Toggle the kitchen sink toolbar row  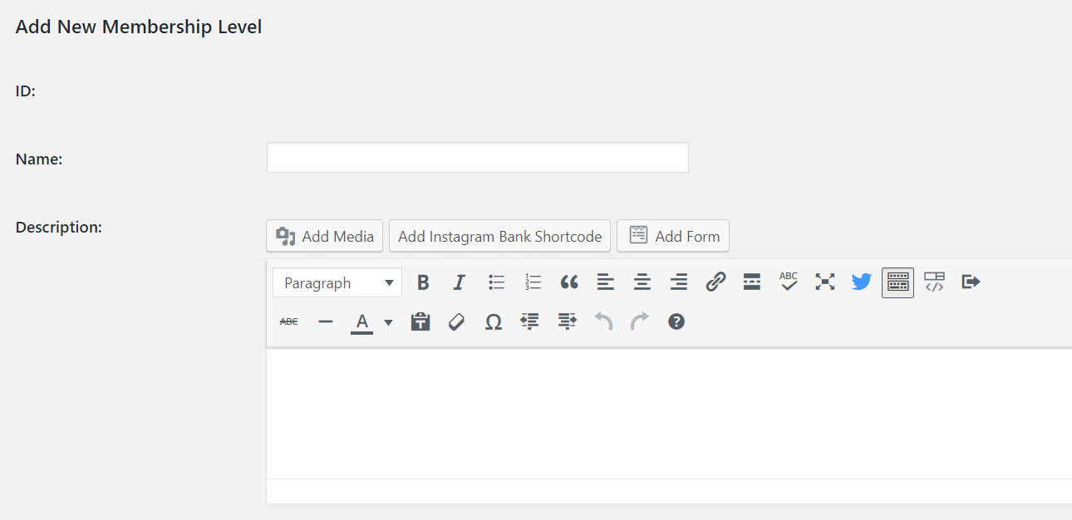click(897, 282)
